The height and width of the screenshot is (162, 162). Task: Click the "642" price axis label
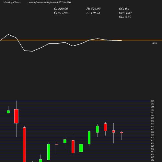click(x=152, y=110)
